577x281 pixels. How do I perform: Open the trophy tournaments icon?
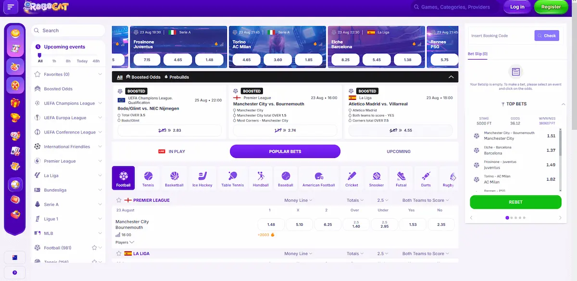15,118
